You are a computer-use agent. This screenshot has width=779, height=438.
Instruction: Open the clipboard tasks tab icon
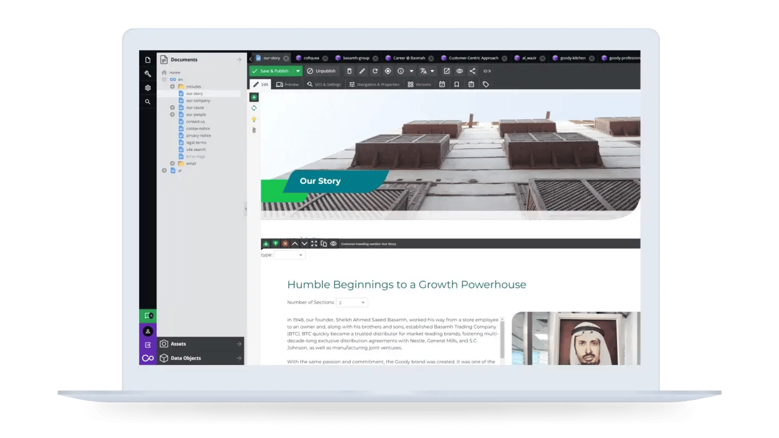pos(471,84)
